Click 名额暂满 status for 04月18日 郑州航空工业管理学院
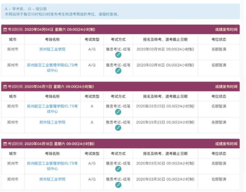Viewport: 246px width, 192px height. pyautogui.click(x=219, y=163)
